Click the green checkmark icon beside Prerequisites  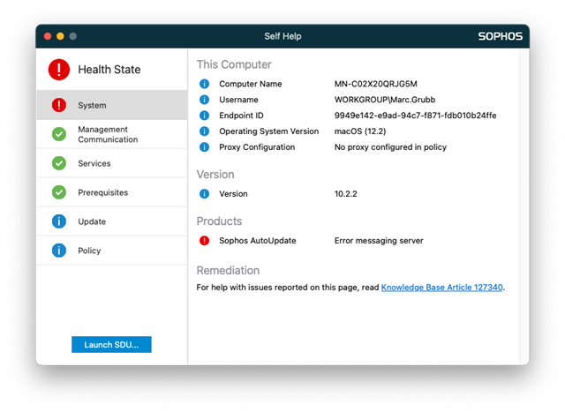click(x=59, y=192)
